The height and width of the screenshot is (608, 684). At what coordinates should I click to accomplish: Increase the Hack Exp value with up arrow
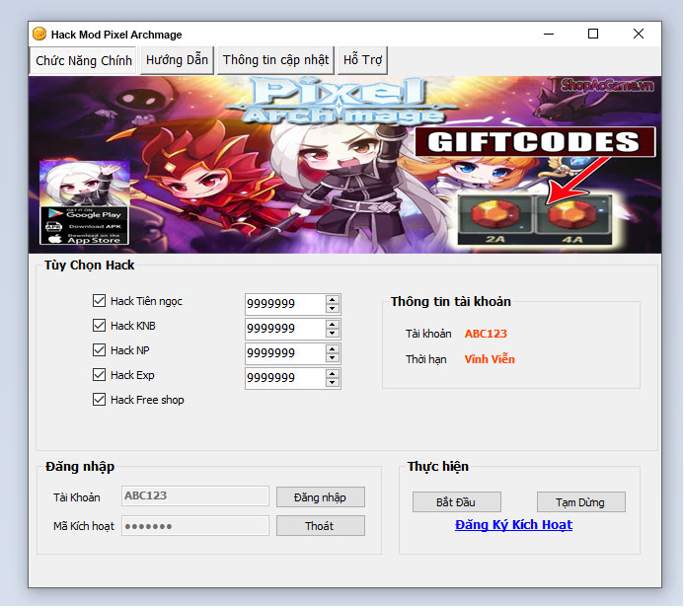point(333,374)
